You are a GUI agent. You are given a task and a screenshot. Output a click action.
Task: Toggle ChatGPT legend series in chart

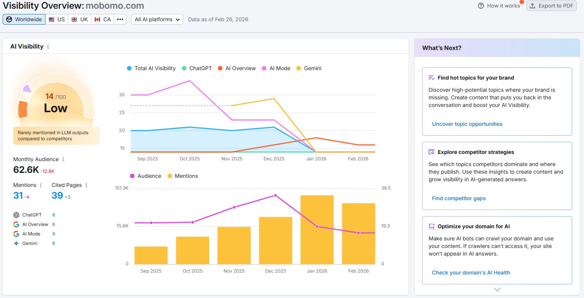pyautogui.click(x=197, y=69)
